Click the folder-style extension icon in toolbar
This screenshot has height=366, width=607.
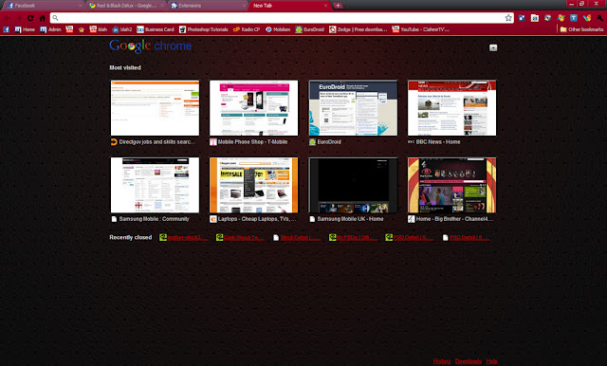(535, 18)
